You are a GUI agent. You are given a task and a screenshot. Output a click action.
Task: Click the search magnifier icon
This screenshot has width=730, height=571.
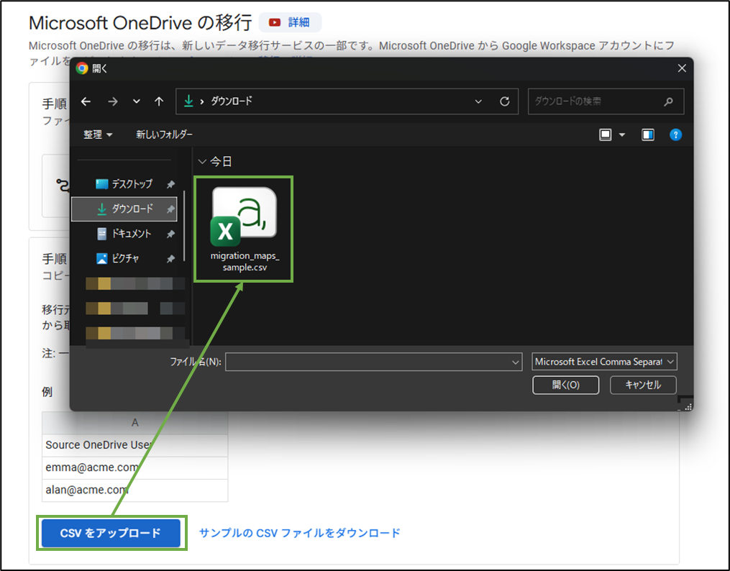[669, 101]
